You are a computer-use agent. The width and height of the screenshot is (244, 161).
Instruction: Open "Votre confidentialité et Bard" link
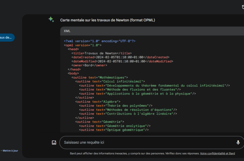pyautogui.click(x=217, y=154)
